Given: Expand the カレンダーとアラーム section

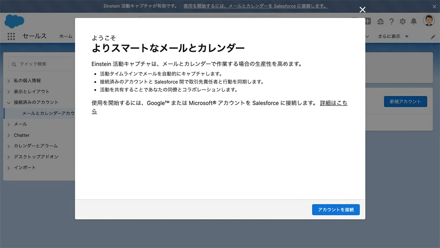Looking at the screenshot, I should pos(35,146).
